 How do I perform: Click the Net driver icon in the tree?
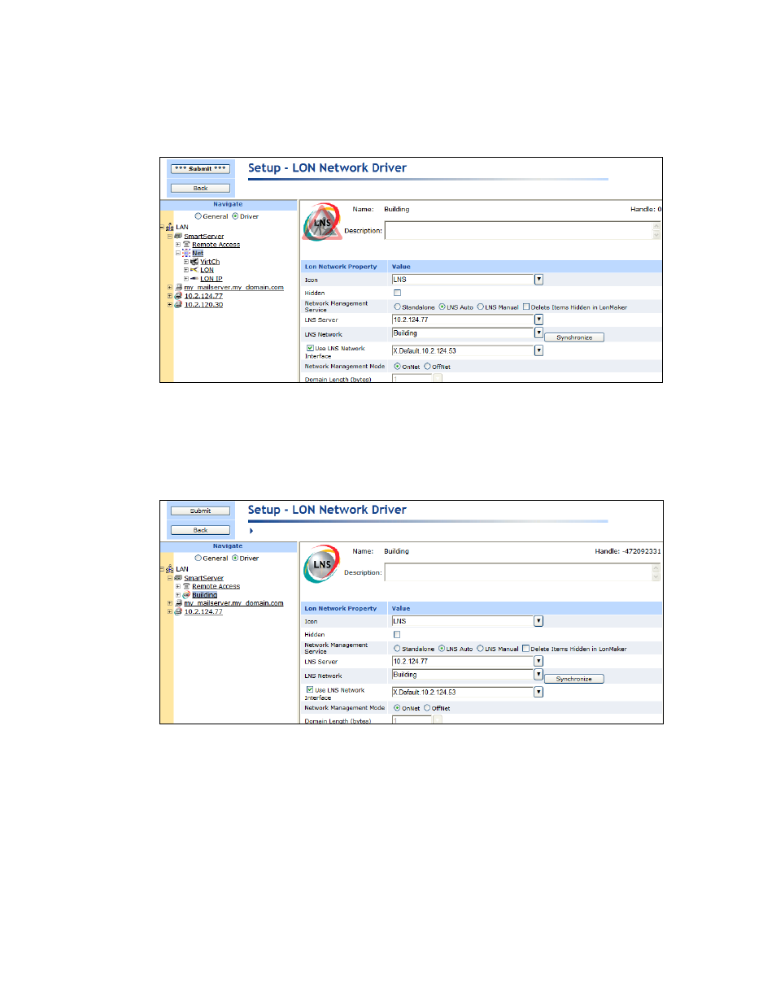coord(186,253)
